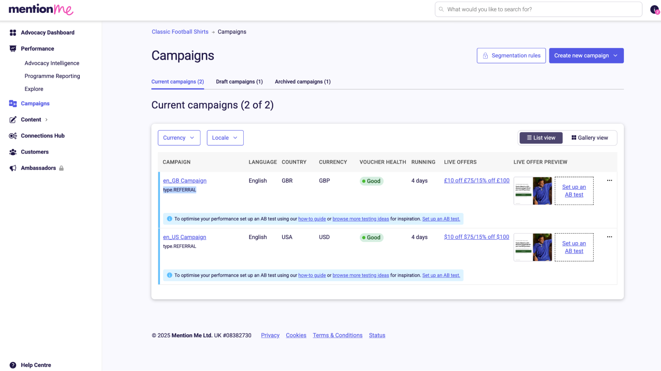Open $10 off $75/15% off $100 offer
The height and width of the screenshot is (371, 661).
(x=476, y=237)
